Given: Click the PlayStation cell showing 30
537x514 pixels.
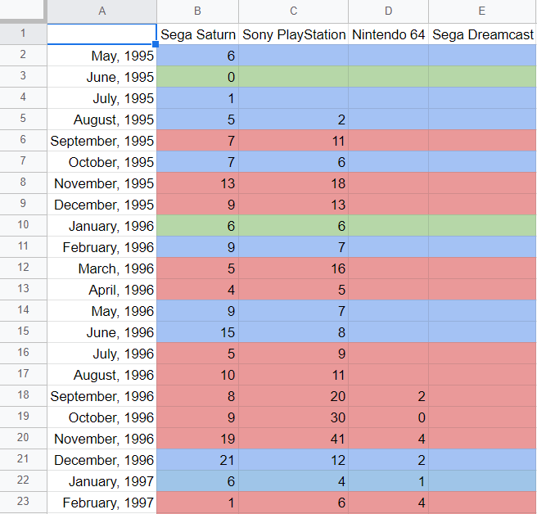Looking at the screenshot, I should tap(293, 417).
